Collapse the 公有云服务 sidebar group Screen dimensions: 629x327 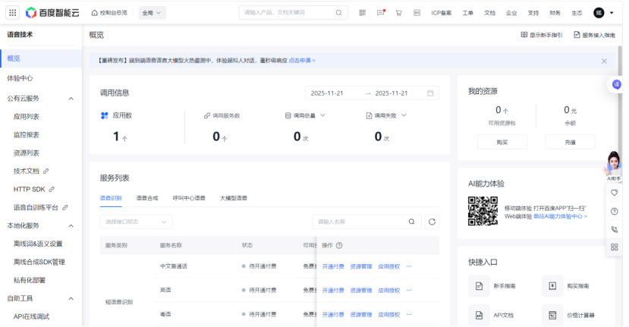pos(71,99)
